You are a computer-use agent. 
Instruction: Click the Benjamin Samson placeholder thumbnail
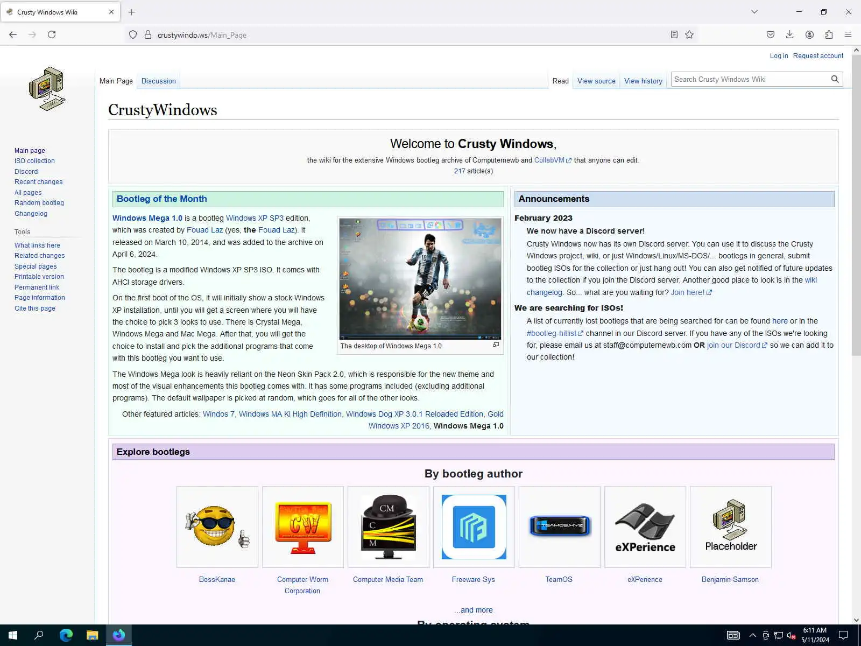[x=731, y=527]
